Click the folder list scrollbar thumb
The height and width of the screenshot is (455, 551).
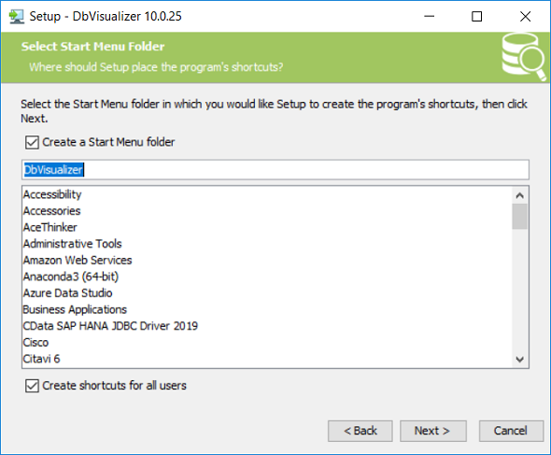click(x=520, y=216)
